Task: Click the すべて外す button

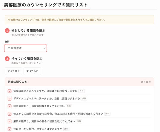Action: coord(32,71)
